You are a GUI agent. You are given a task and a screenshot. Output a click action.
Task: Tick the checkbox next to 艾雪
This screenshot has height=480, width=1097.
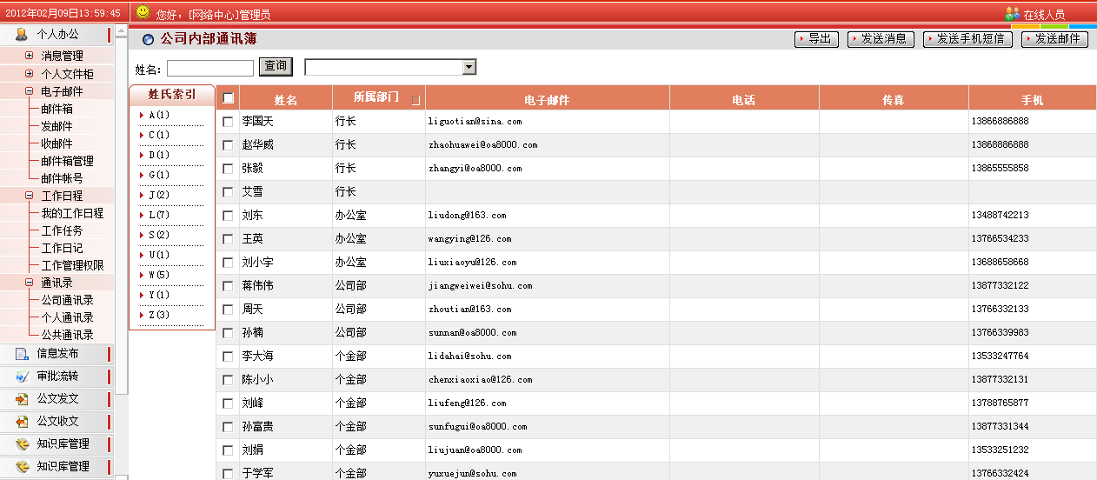[x=228, y=192]
